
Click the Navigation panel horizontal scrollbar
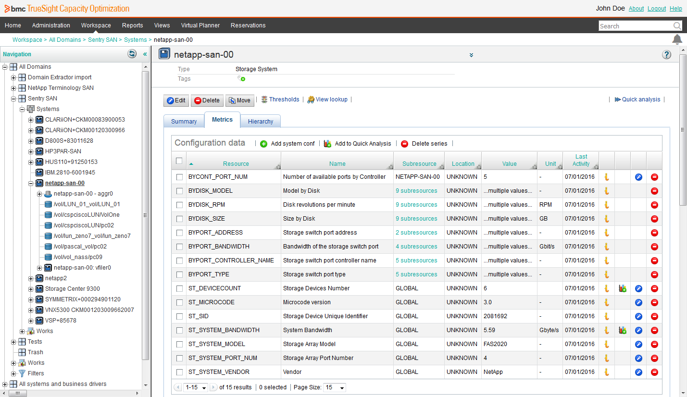18,393
